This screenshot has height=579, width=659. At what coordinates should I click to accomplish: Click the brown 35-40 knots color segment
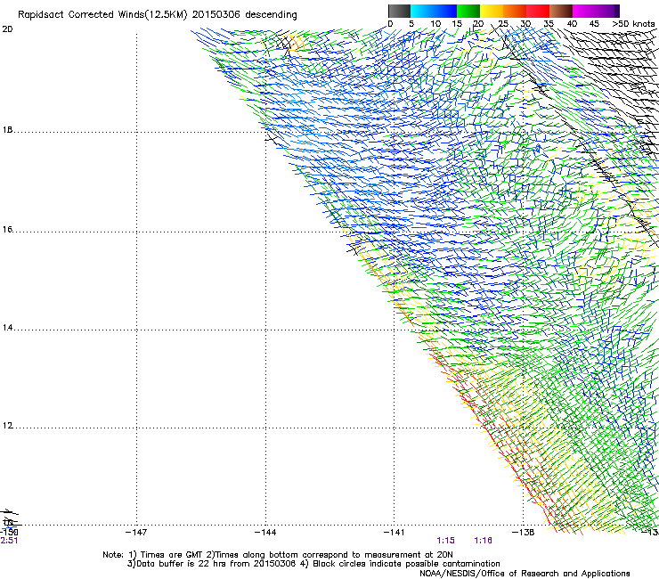pos(561,11)
